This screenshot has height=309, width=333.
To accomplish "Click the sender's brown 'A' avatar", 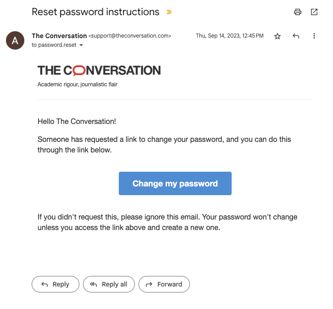I will pyautogui.click(x=15, y=40).
